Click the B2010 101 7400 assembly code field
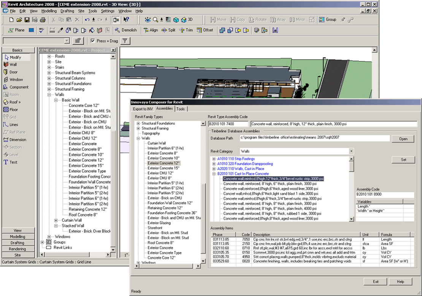 228,124
